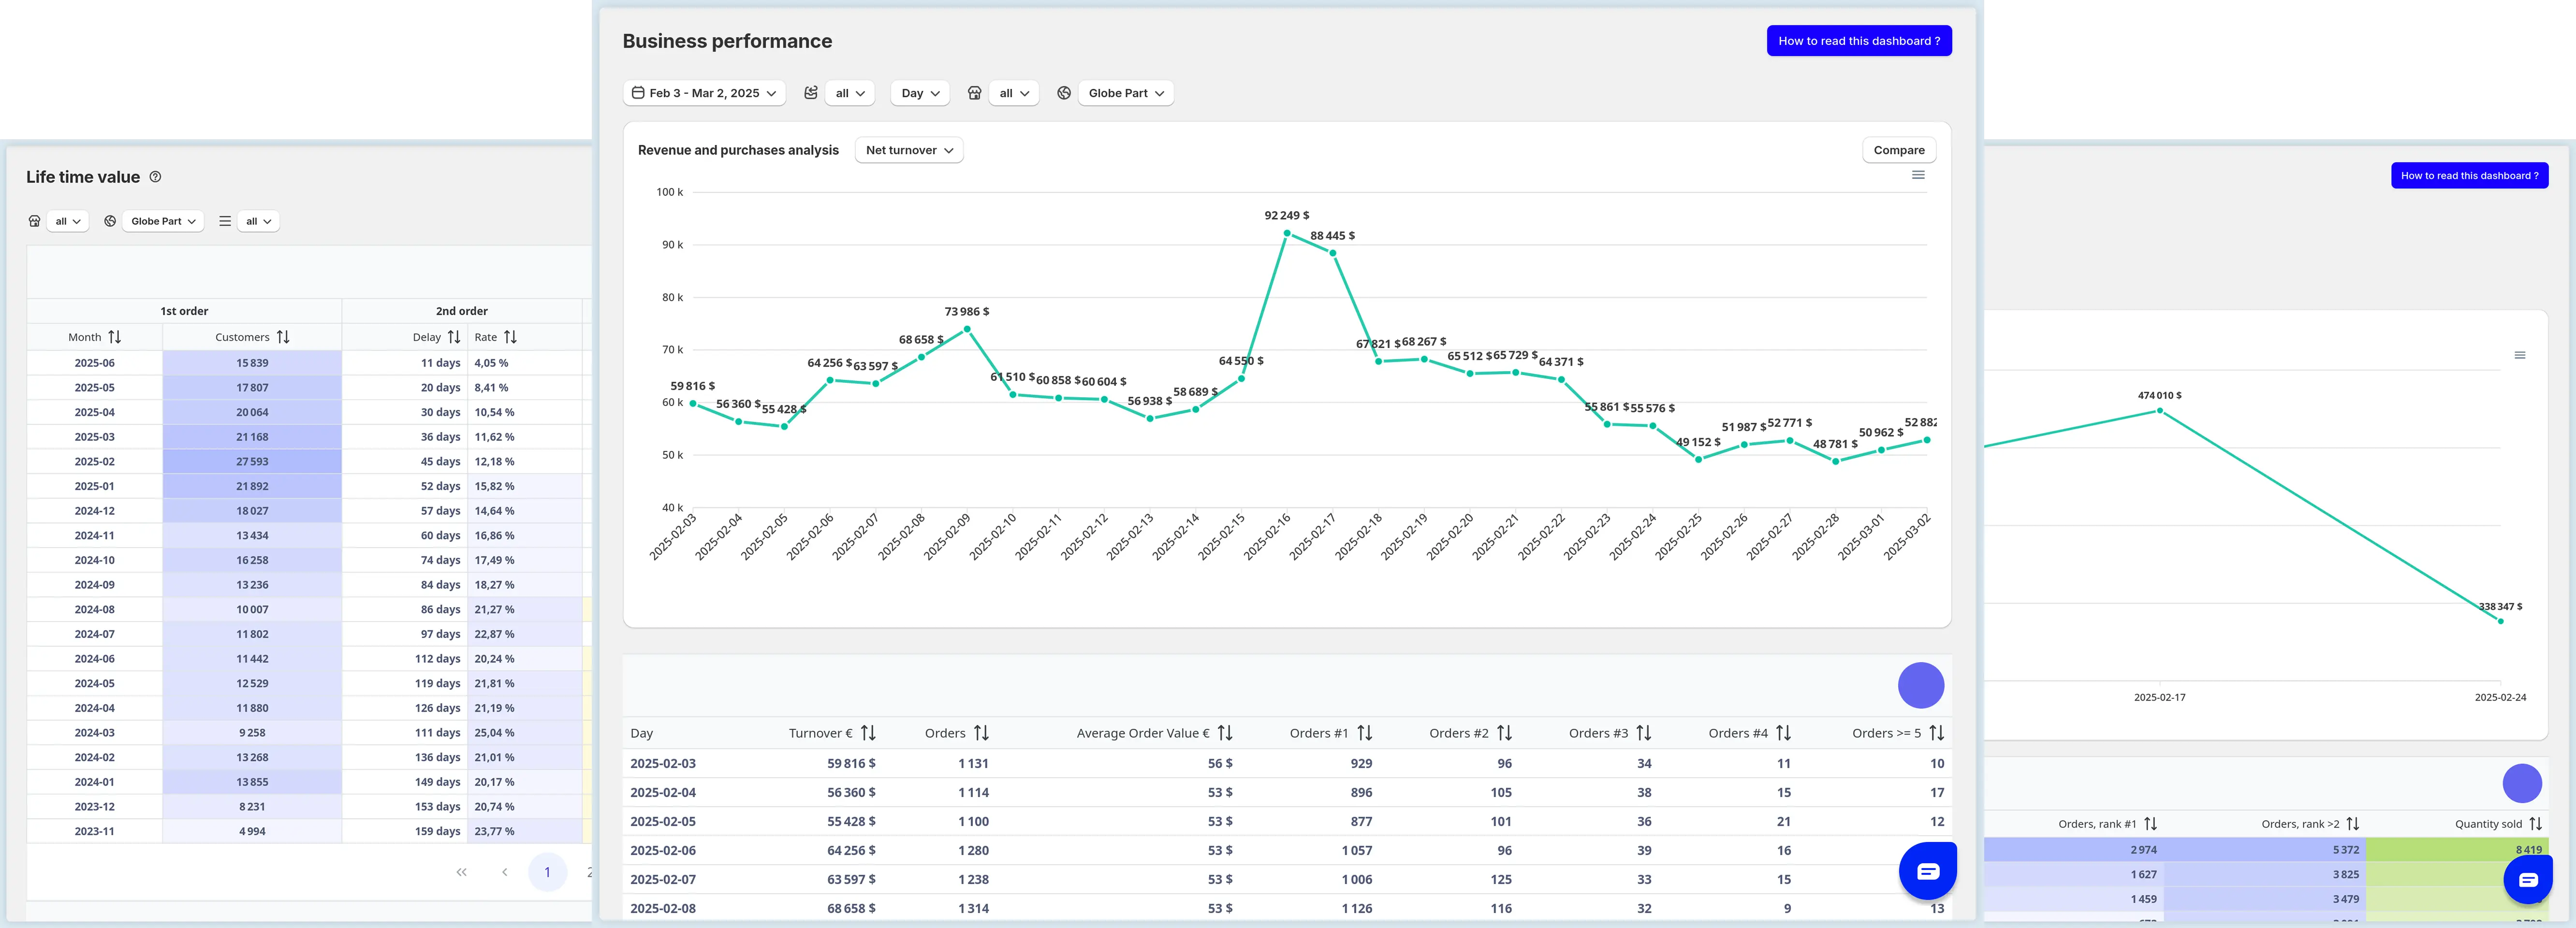
Task: Click the shop icon beside the second all dropdown
Action: (x=974, y=93)
